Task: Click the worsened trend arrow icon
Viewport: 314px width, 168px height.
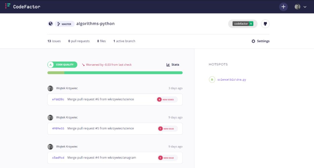Action: point(83,65)
